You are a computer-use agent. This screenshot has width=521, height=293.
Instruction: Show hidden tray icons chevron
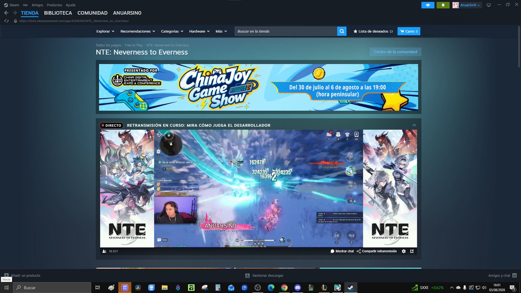tap(452, 287)
